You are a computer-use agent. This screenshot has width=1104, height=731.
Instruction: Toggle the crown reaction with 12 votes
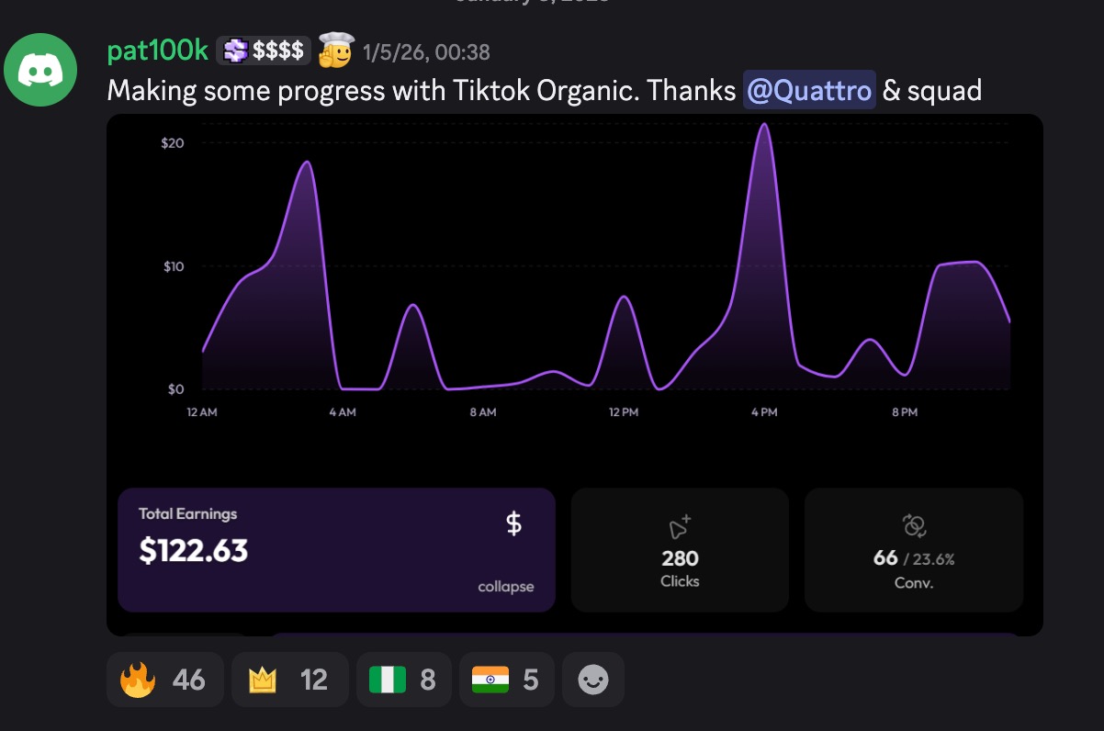289,680
